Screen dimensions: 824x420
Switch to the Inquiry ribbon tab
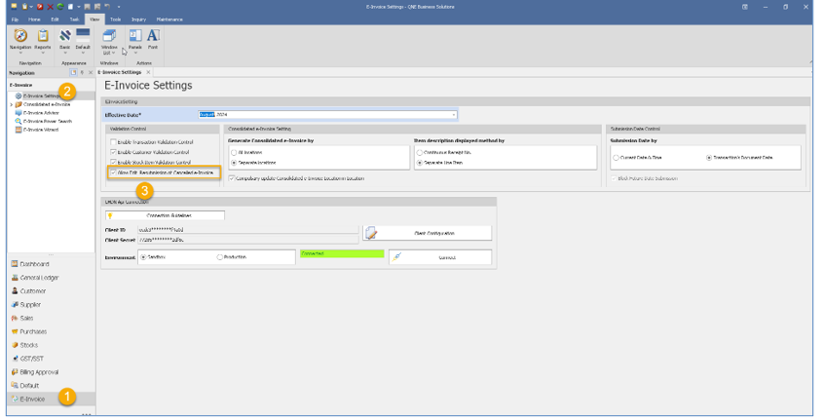(138, 19)
